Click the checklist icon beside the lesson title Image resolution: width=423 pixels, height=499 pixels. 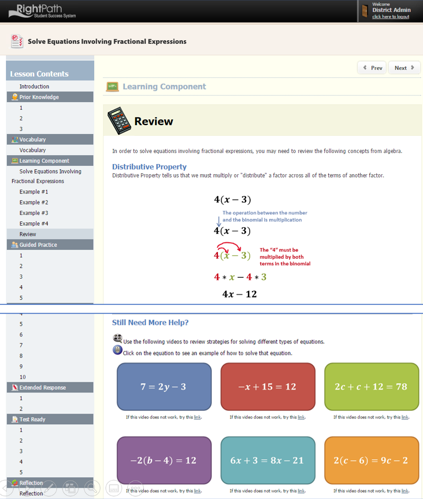[x=17, y=42]
